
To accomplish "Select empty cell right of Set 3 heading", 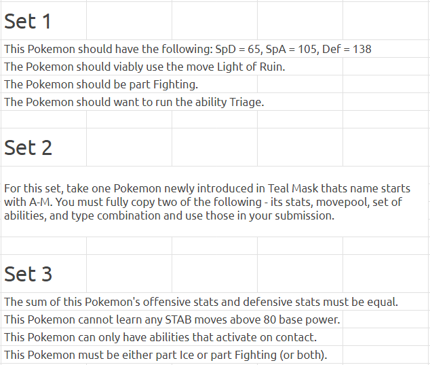I will tap(129, 274).
